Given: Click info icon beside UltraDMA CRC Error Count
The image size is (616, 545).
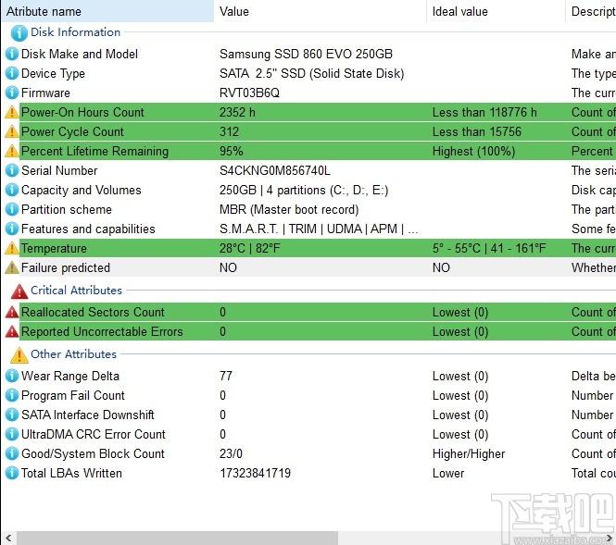Looking at the screenshot, I should [x=12, y=434].
